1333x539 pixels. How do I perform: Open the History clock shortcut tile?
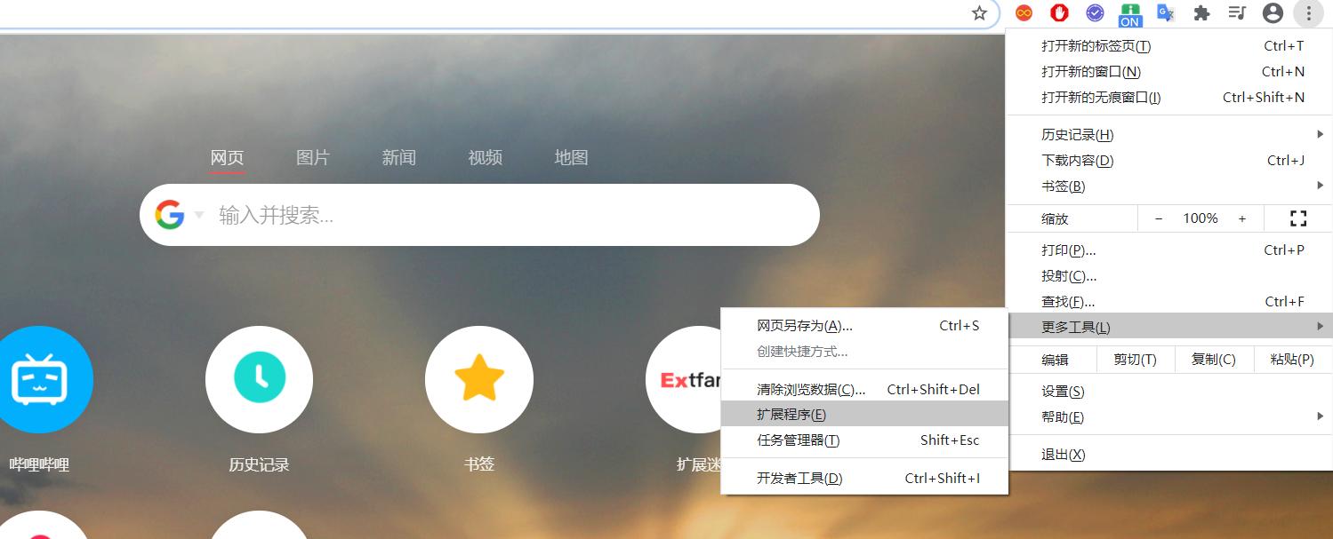click(259, 379)
